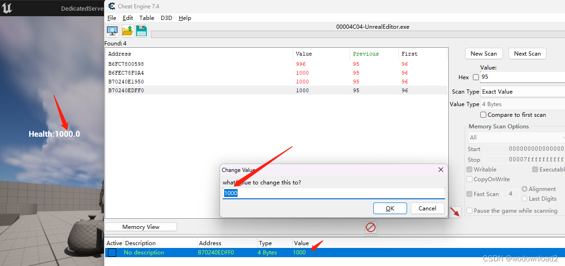Click the 4 Bytes type cell
The height and width of the screenshot is (266, 565).
[267, 253]
